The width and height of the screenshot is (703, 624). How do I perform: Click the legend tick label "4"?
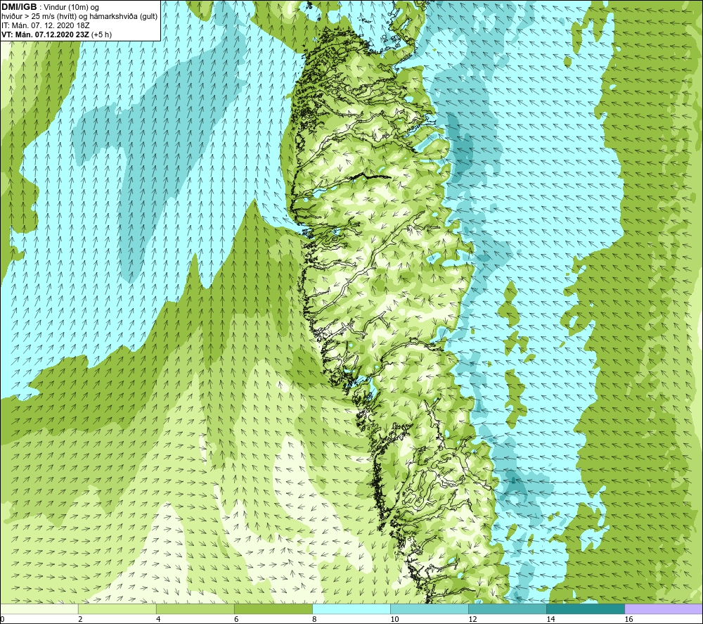(158, 619)
